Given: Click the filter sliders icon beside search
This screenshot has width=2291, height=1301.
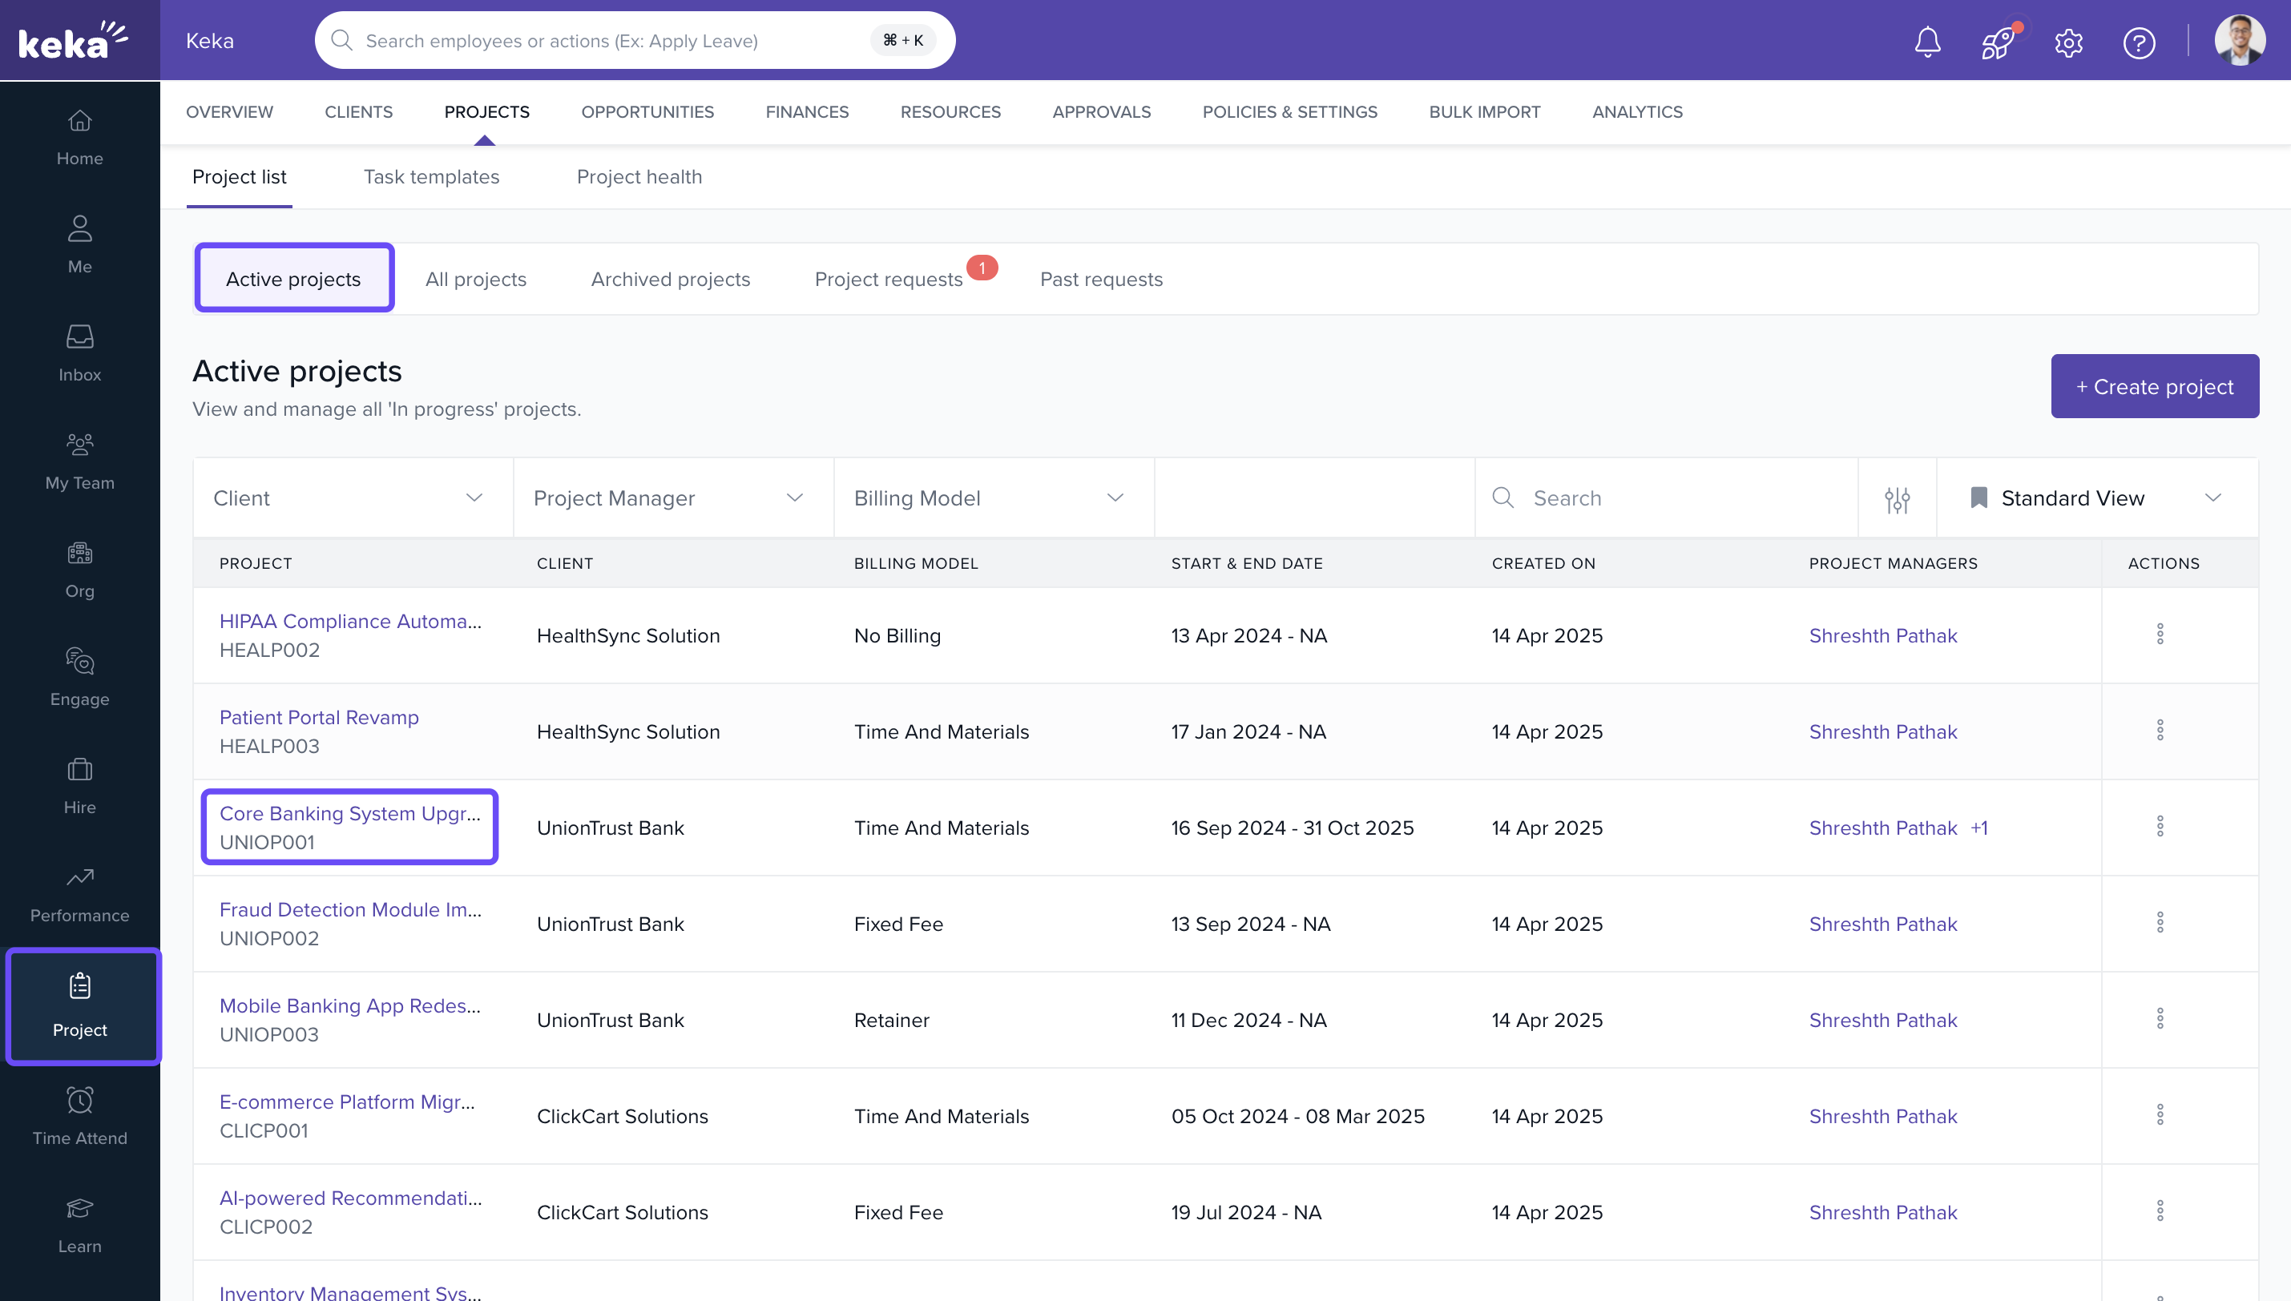Looking at the screenshot, I should [1897, 498].
